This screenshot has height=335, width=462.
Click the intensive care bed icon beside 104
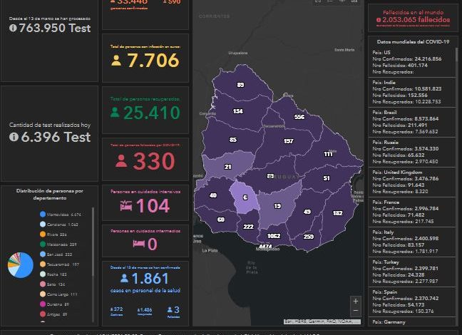(125, 206)
